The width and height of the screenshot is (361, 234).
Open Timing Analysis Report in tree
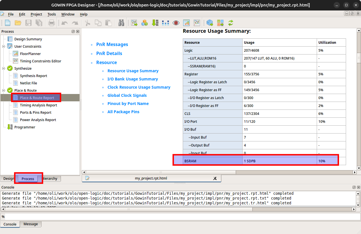tap(38, 105)
